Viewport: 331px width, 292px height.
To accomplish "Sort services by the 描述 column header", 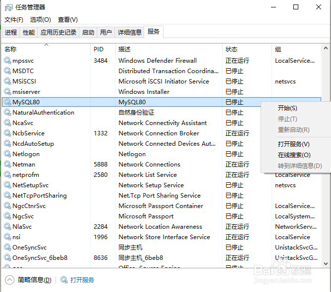I will tap(168, 49).
